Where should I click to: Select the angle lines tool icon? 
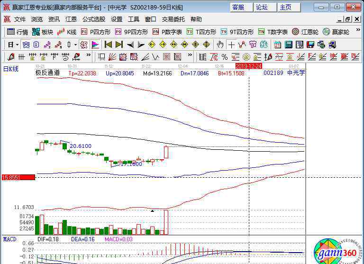[x=145, y=57]
